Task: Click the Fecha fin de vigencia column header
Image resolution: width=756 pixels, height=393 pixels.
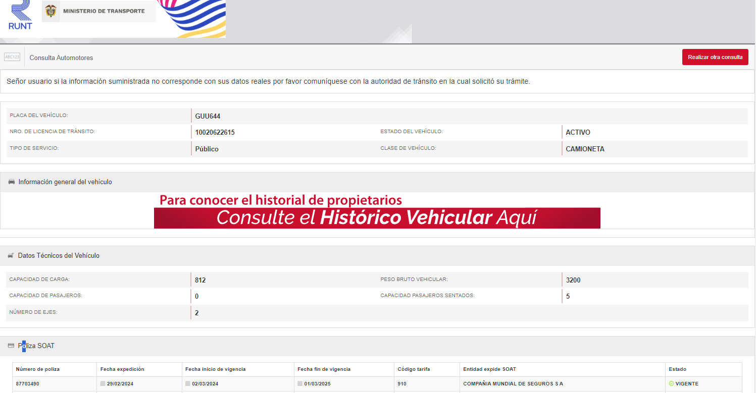Action: click(324, 369)
